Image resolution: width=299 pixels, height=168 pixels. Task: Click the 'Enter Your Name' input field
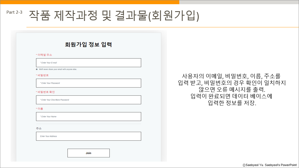point(88,116)
